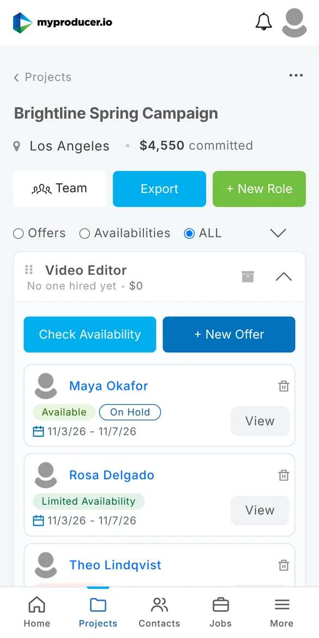
Task: Open the Projects tab
Action: [x=98, y=612]
